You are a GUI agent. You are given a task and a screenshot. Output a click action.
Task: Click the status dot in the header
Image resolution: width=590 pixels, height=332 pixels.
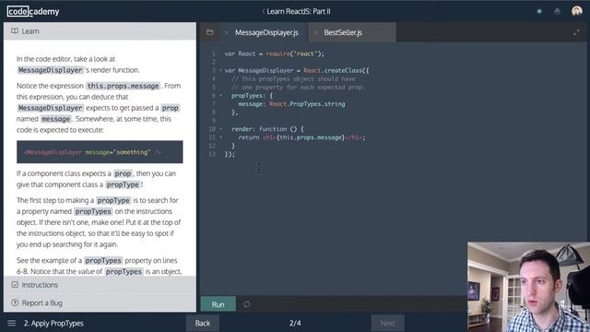tap(539, 11)
